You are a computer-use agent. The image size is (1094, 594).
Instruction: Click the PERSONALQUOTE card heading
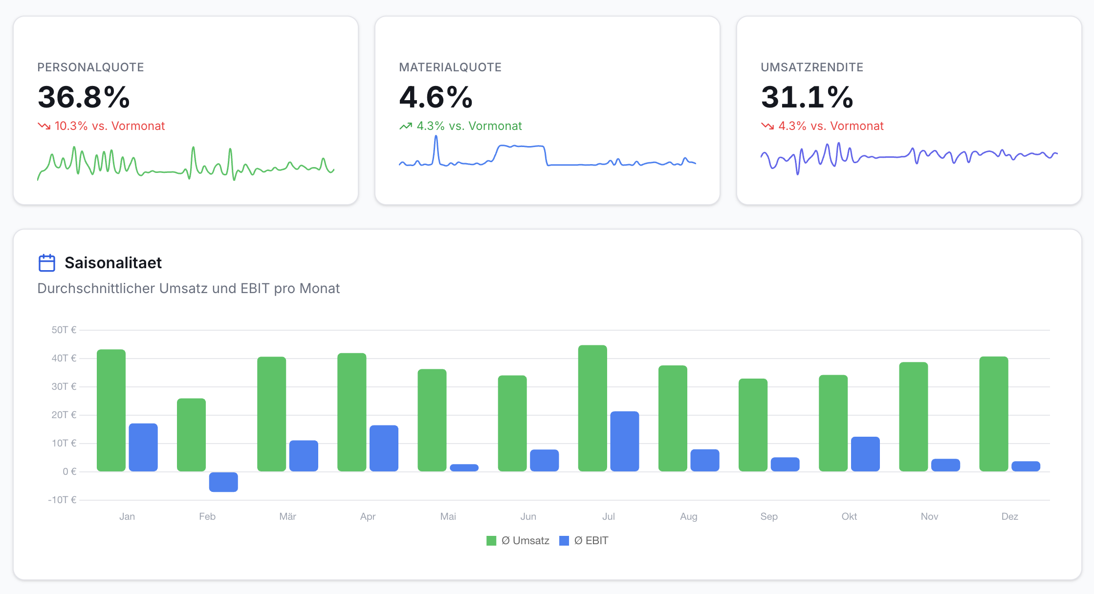90,67
